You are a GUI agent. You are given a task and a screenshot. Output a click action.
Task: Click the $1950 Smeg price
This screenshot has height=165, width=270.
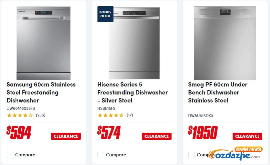(x=203, y=132)
